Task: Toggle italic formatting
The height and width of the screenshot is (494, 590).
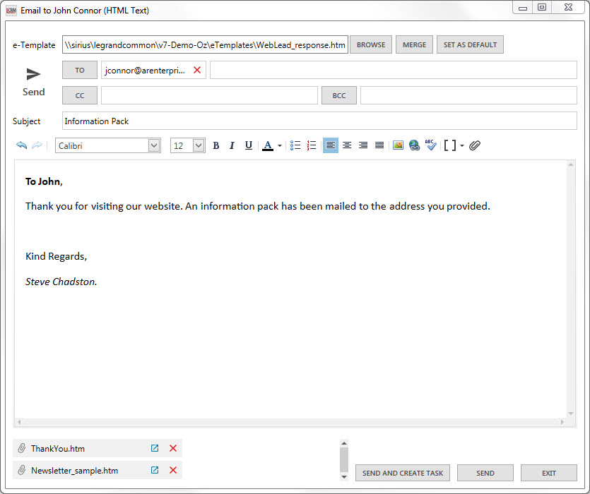Action: pyautogui.click(x=232, y=145)
